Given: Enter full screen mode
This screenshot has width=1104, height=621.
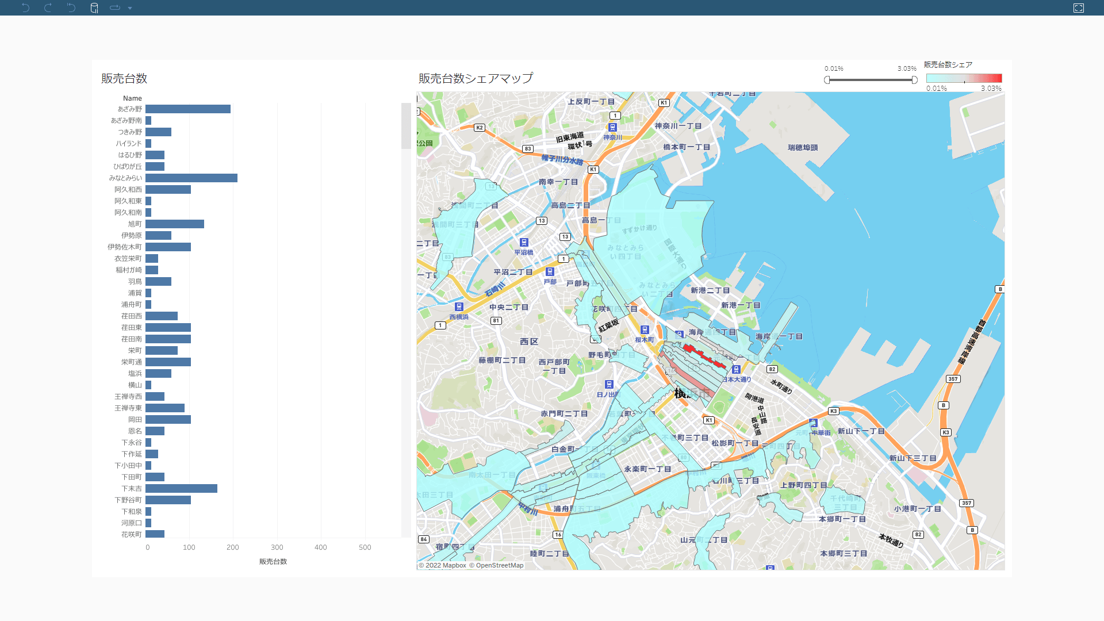Looking at the screenshot, I should point(1079,7).
